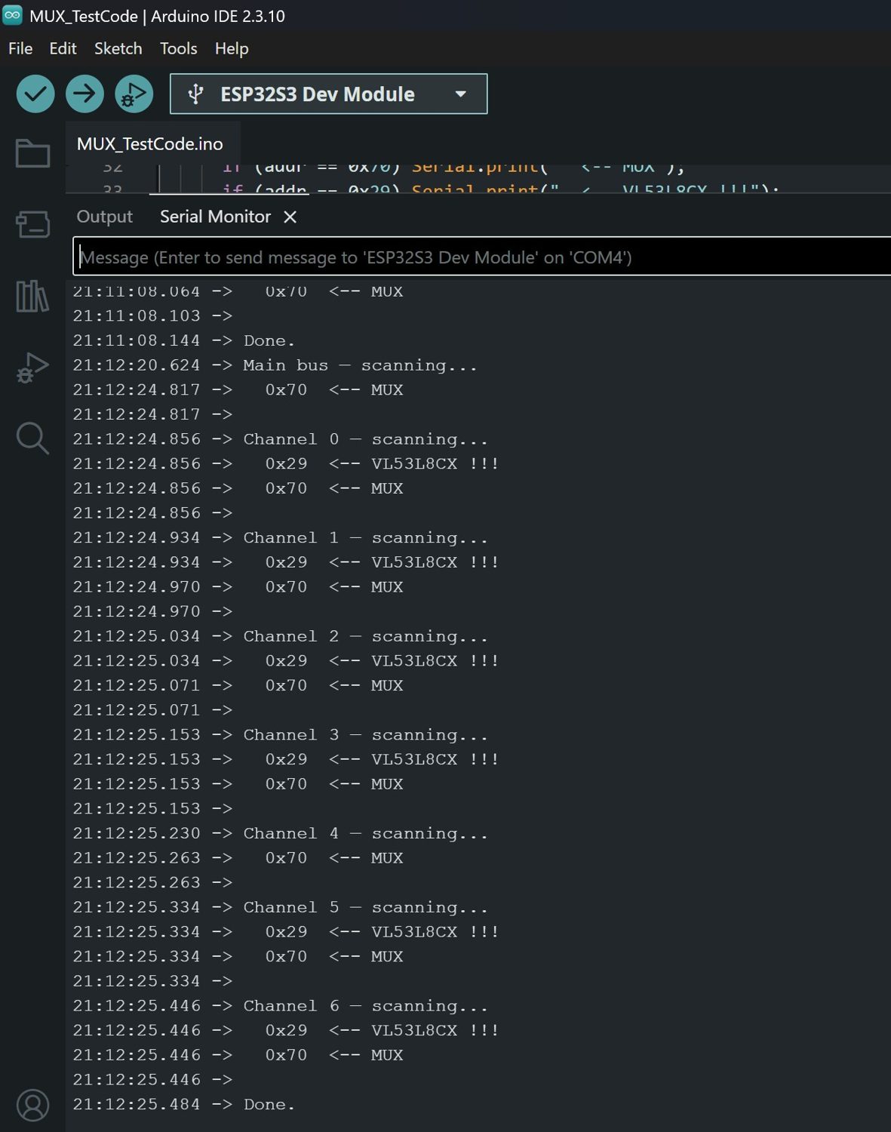Click the 'Channel 5 — scanning...' line

[280, 907]
